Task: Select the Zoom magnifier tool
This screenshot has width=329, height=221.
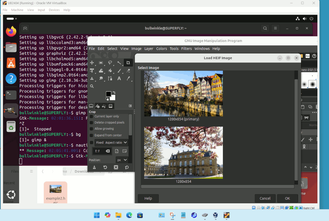Action: coord(92,86)
